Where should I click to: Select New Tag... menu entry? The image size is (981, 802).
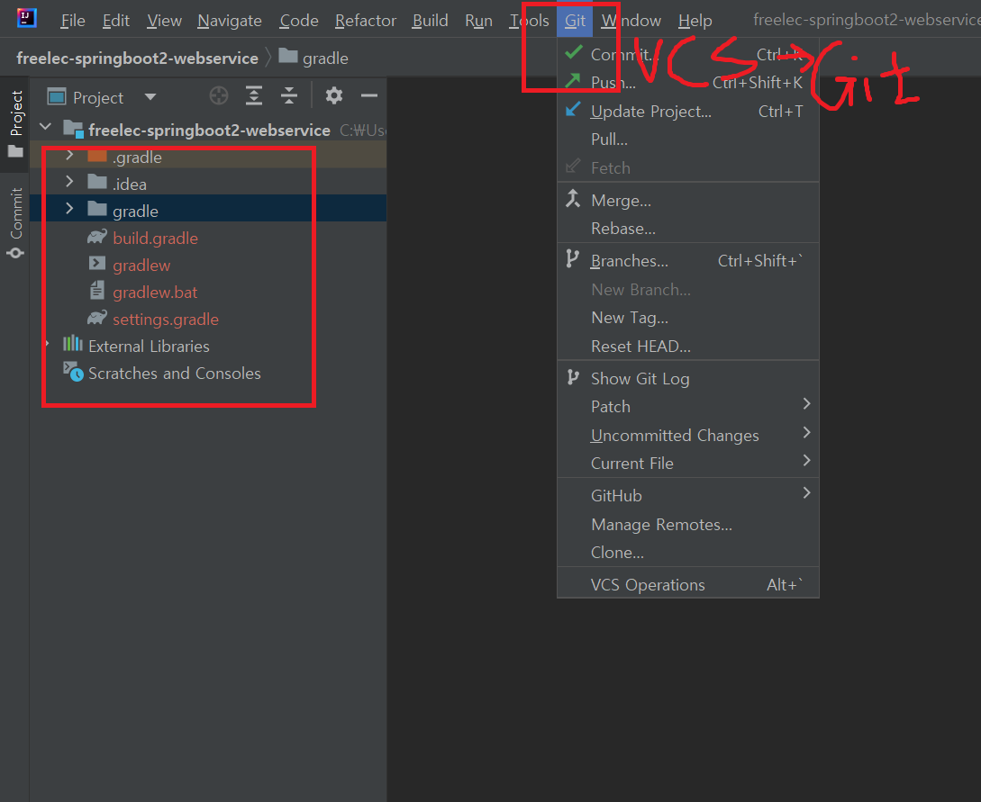687,318
